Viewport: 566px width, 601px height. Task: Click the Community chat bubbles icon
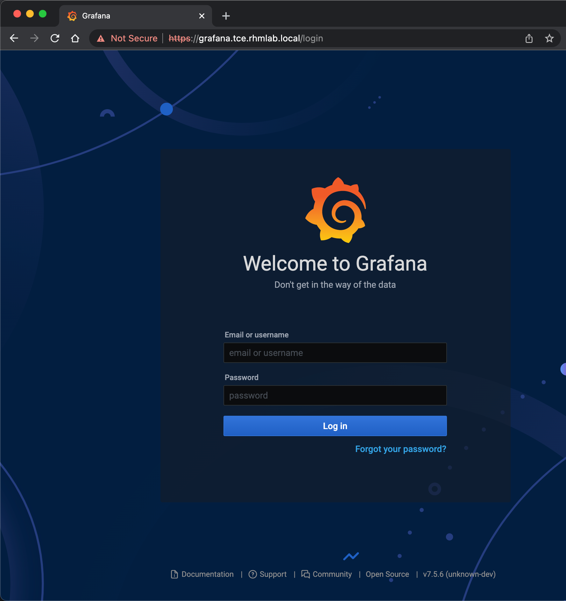coord(306,574)
